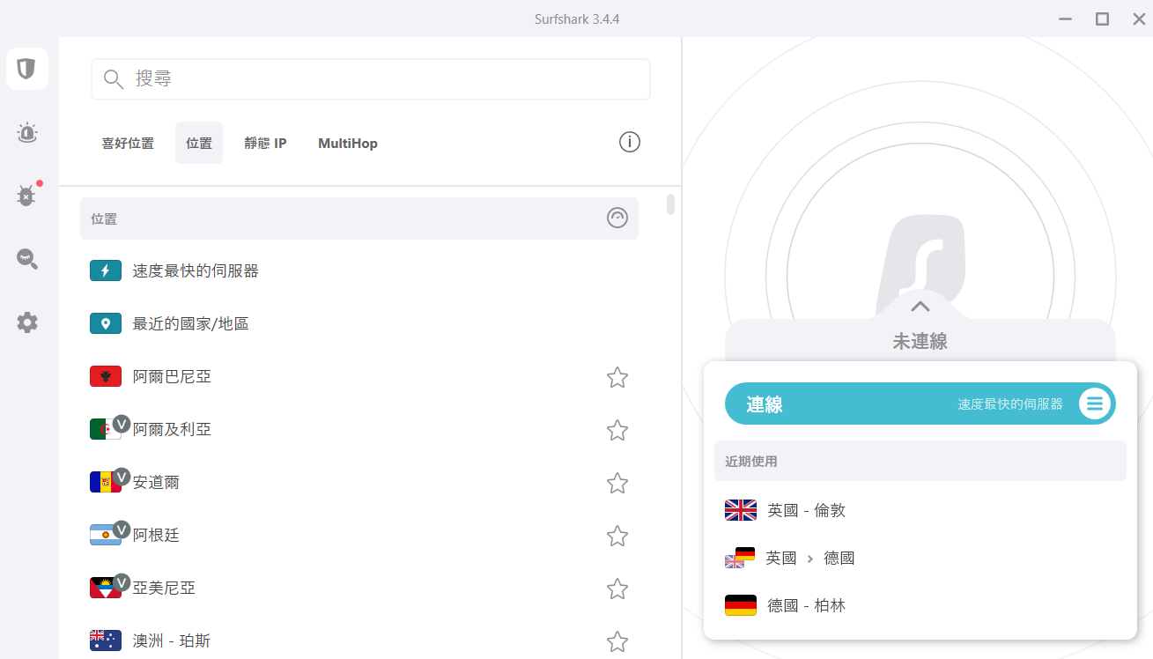
Task: Click the 搜尋 search field
Action: (371, 79)
